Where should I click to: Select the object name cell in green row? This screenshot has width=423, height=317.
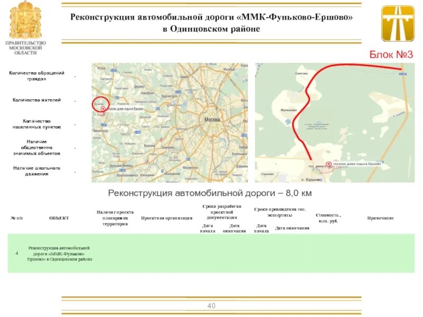tap(60, 254)
